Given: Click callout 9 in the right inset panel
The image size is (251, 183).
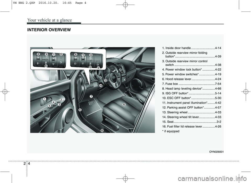Looking at the screenshot, I should click(x=91, y=55).
